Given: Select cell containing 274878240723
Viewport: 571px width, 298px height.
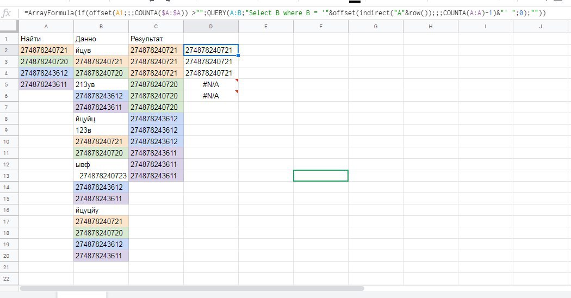Looking at the screenshot, I should click(101, 176).
